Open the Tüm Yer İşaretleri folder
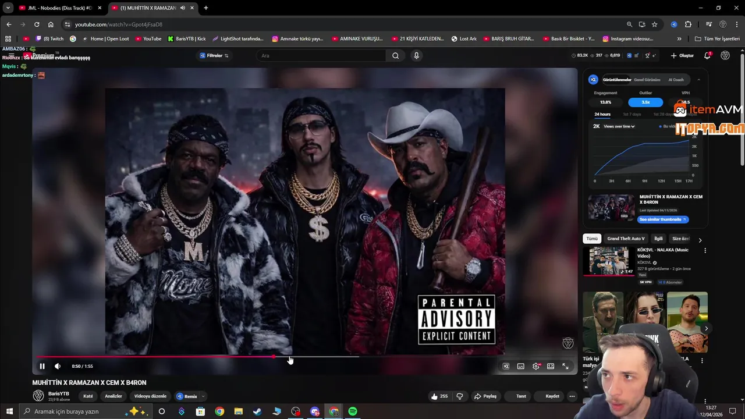The height and width of the screenshot is (419, 745). pos(717,39)
